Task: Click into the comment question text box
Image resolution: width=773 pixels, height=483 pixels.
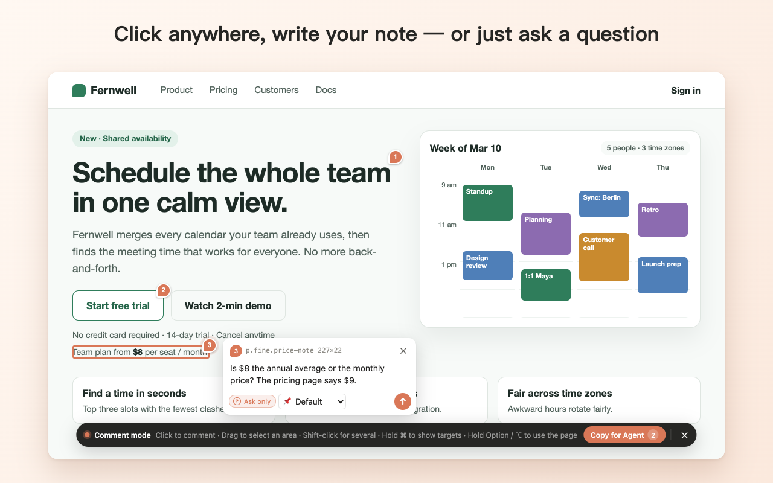Action: 319,375
